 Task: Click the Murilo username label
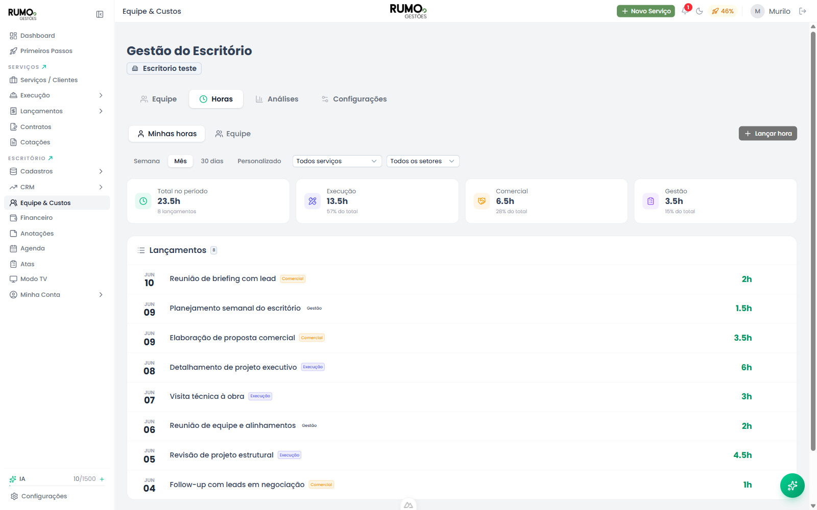(779, 11)
